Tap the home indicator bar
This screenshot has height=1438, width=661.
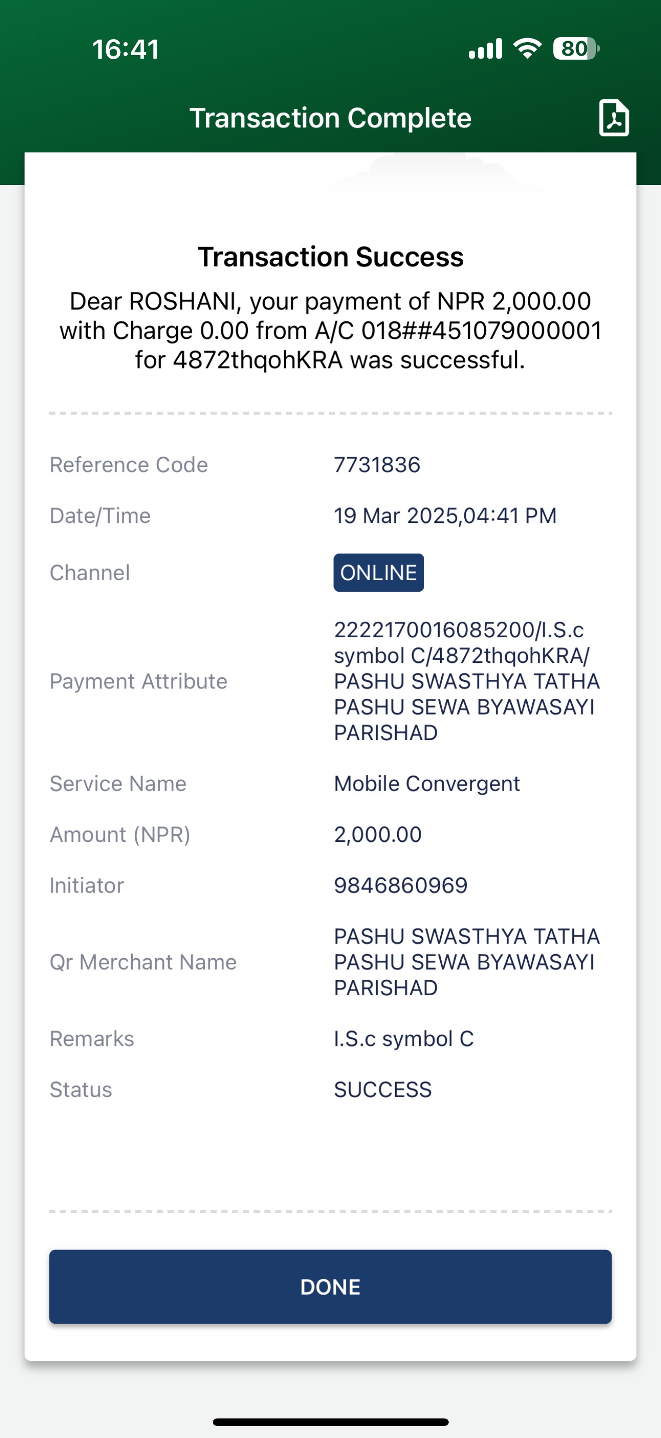330,1422
